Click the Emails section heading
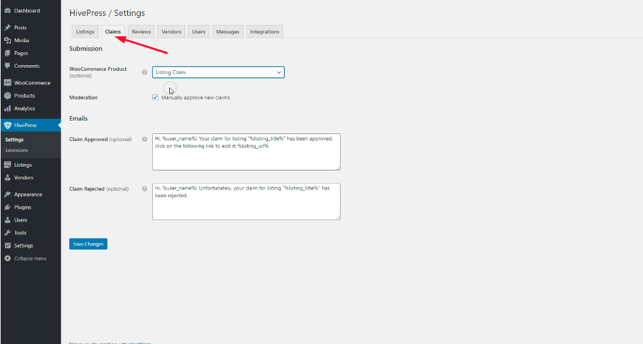This screenshot has width=643, height=344. click(79, 118)
